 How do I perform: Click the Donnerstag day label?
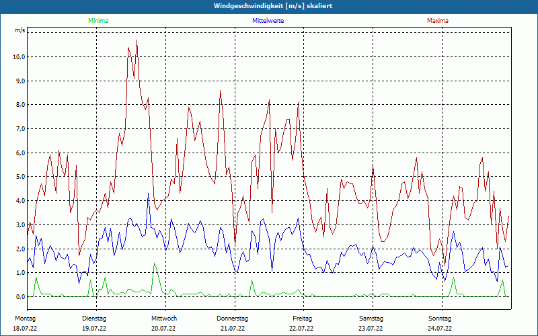pyautogui.click(x=232, y=319)
